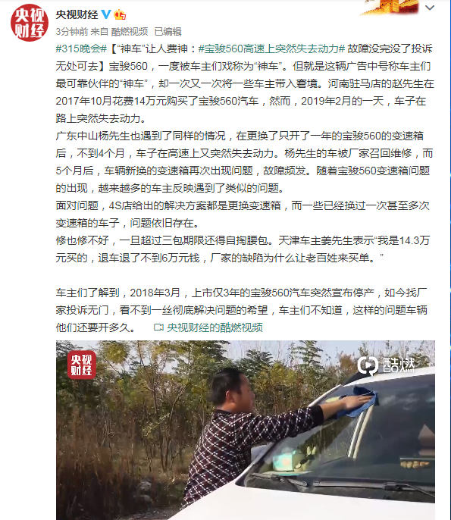The width and height of the screenshot is (451, 520).
Task: Click the 央视财经 red watermark on video
Action: [x=82, y=365]
